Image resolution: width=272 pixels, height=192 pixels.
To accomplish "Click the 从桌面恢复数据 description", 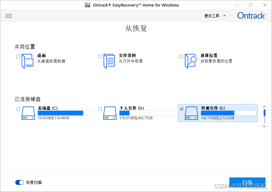I will click(51, 61).
